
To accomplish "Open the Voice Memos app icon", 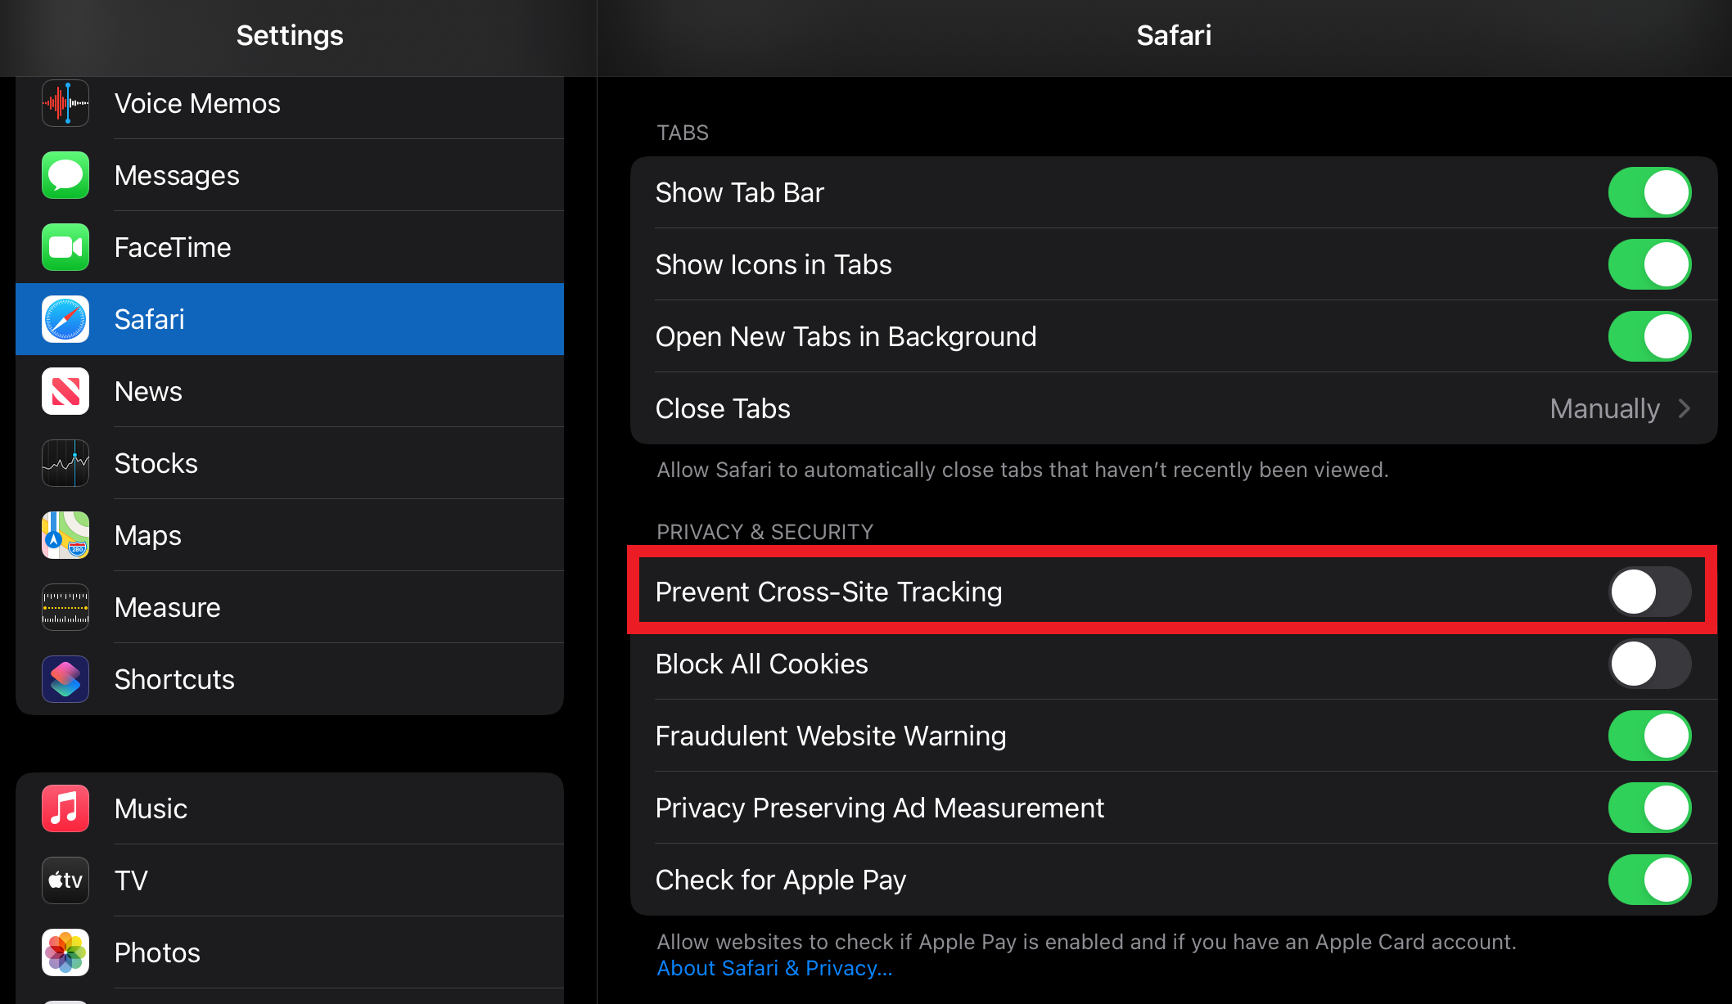I will (65, 103).
